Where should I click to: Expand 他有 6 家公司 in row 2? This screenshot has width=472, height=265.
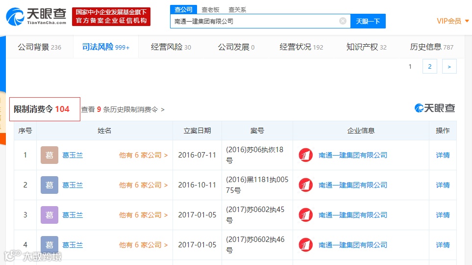pos(143,185)
